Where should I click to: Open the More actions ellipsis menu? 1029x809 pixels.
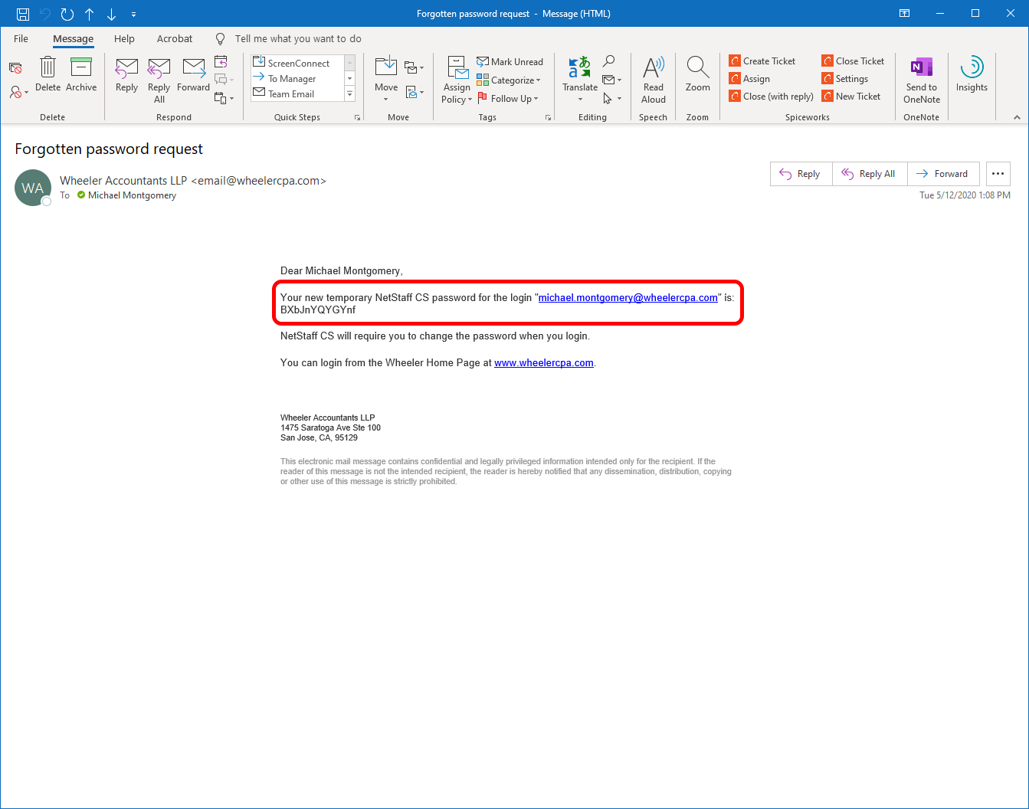(x=998, y=174)
